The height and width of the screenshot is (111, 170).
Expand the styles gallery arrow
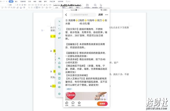click(82, 8)
